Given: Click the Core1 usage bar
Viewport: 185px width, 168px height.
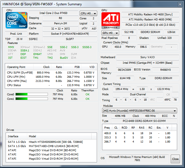Looking at the screenshot, I should click(32, 99).
